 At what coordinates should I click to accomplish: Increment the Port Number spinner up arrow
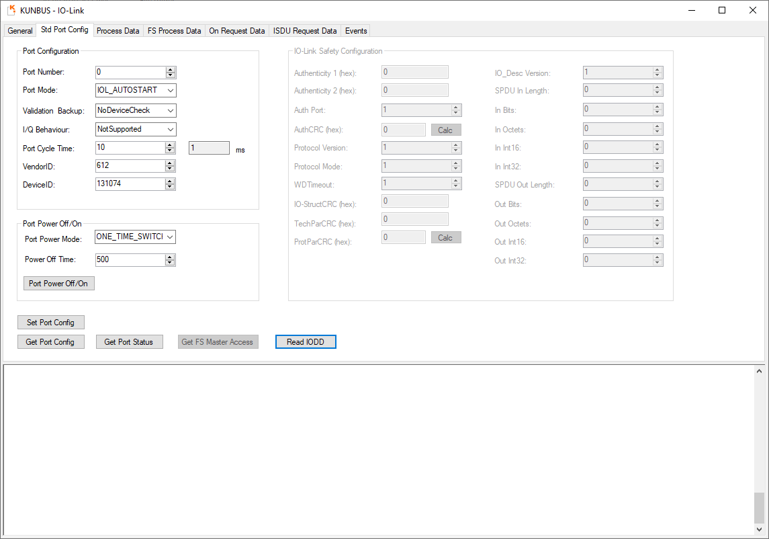tap(171, 70)
